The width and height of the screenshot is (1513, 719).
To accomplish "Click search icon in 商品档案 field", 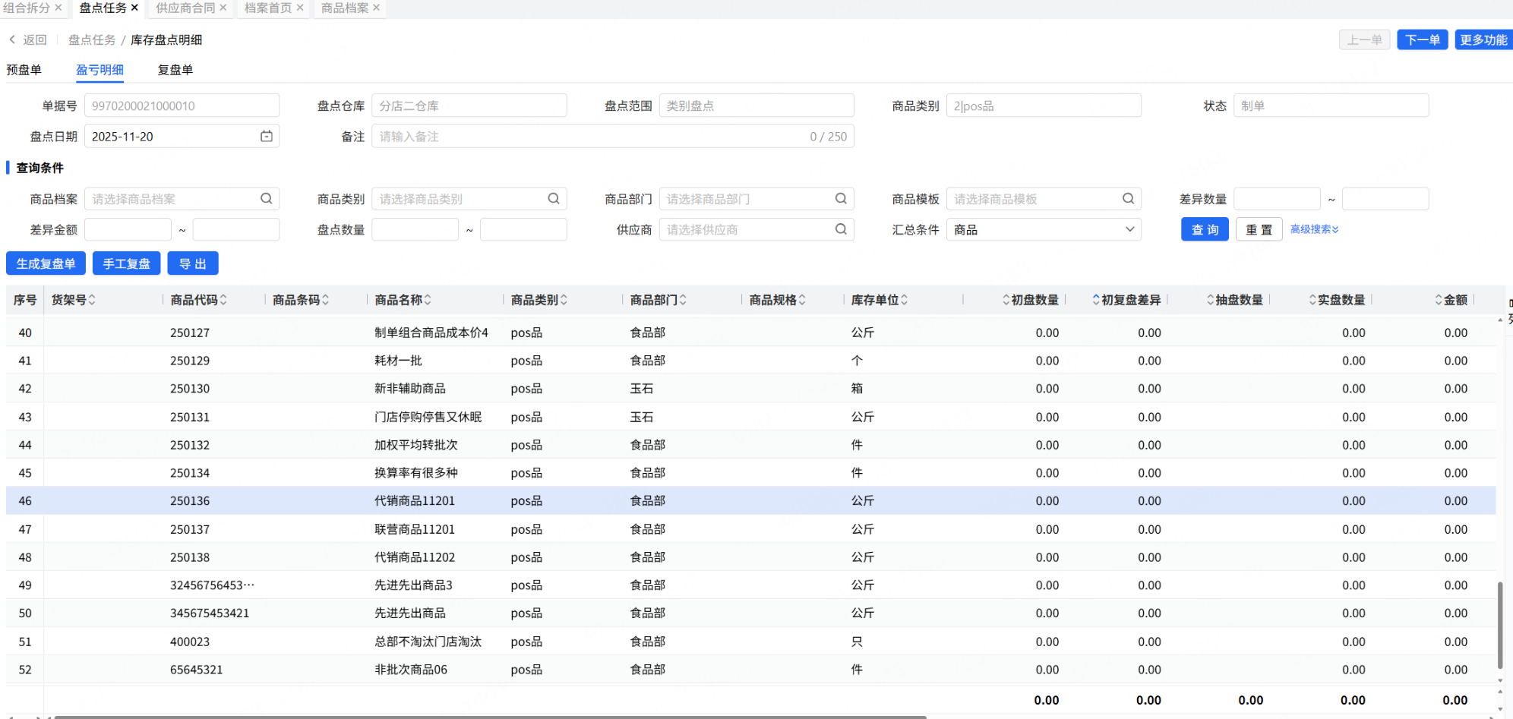I will pos(267,199).
